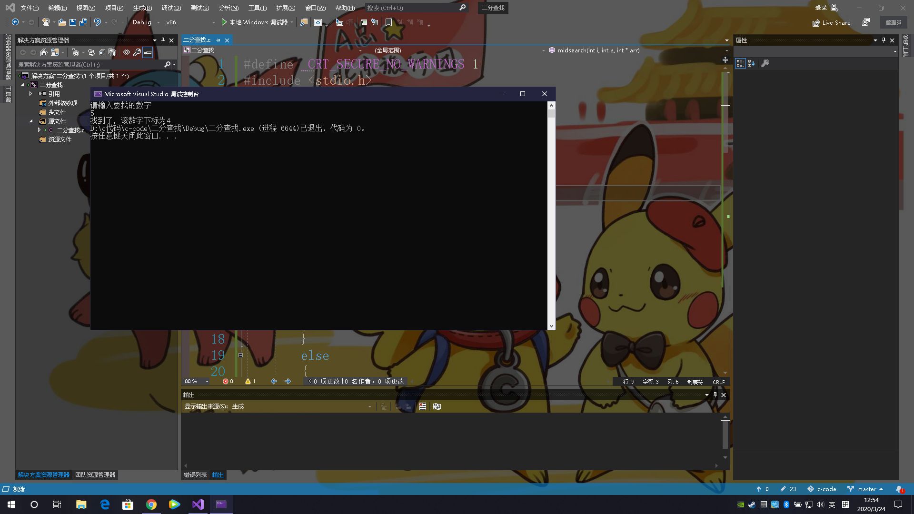Switch to 错误列表 error list tab
This screenshot has height=514, width=914.
(195, 475)
